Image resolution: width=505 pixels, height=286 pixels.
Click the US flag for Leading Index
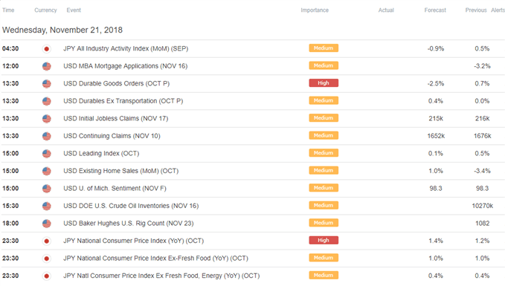point(47,154)
